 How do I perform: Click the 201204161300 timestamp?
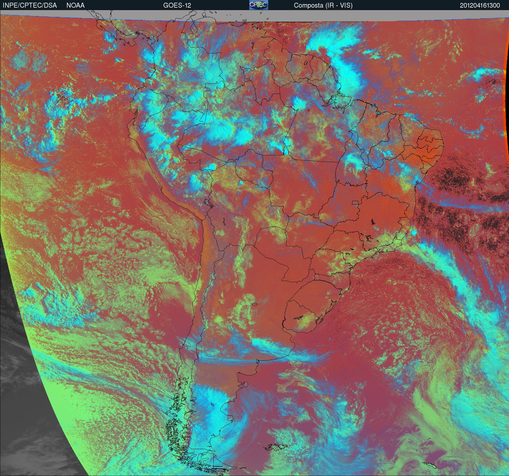coord(480,5)
